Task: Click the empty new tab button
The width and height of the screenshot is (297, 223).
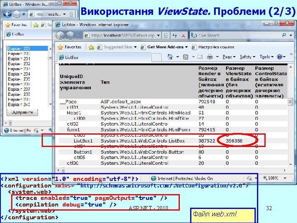Action: coord(156,58)
